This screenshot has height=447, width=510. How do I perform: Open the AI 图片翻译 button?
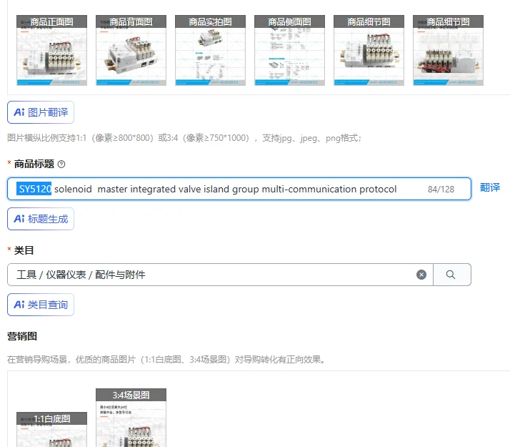tap(41, 112)
